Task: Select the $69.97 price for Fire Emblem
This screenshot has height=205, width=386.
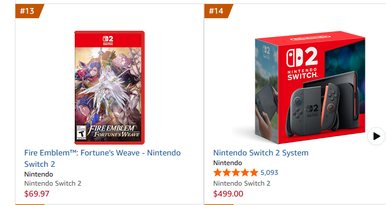Action: (37, 194)
